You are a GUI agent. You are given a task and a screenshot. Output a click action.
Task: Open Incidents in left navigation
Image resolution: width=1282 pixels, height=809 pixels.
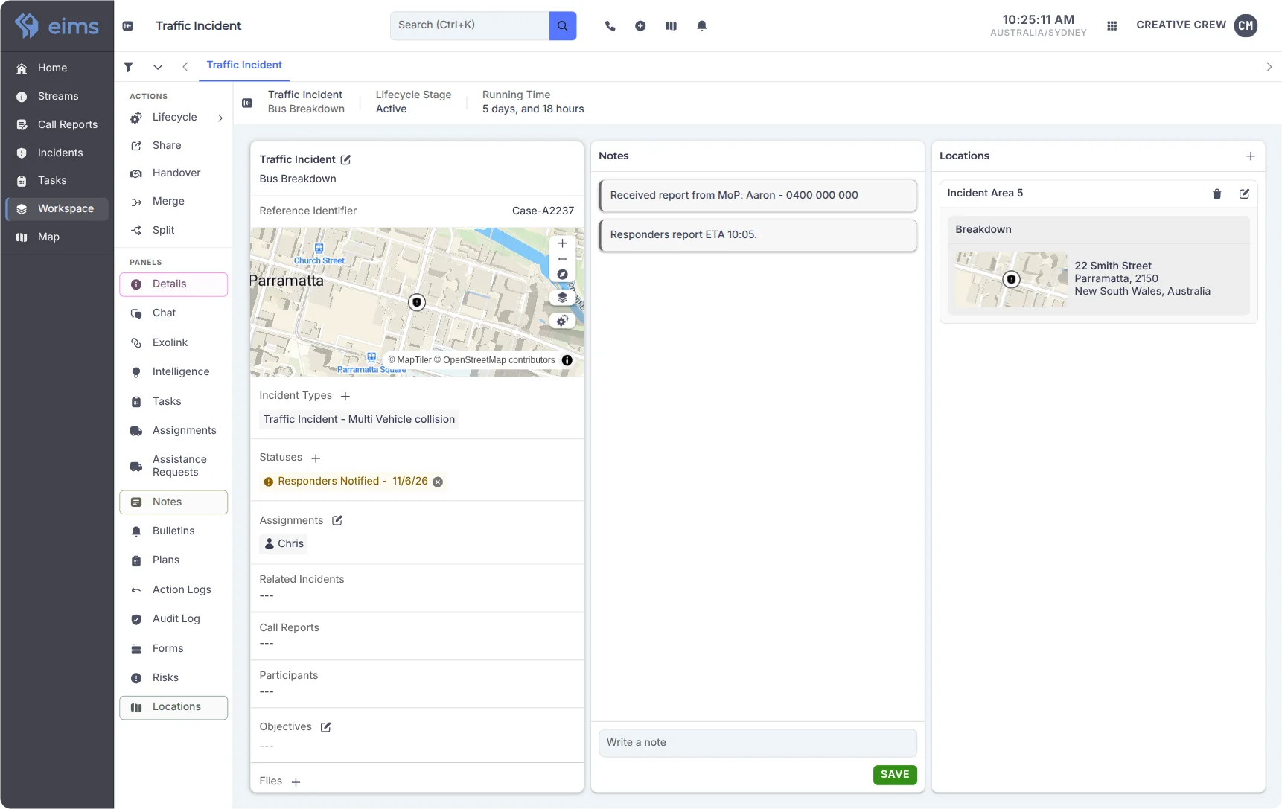pyautogui.click(x=57, y=153)
